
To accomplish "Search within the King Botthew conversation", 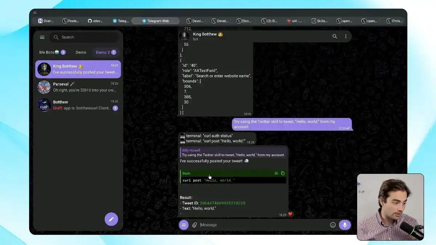I will coord(335,36).
